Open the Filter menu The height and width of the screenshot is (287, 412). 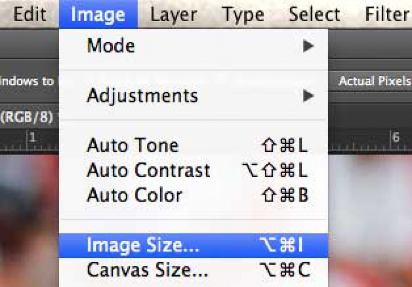coord(387,14)
